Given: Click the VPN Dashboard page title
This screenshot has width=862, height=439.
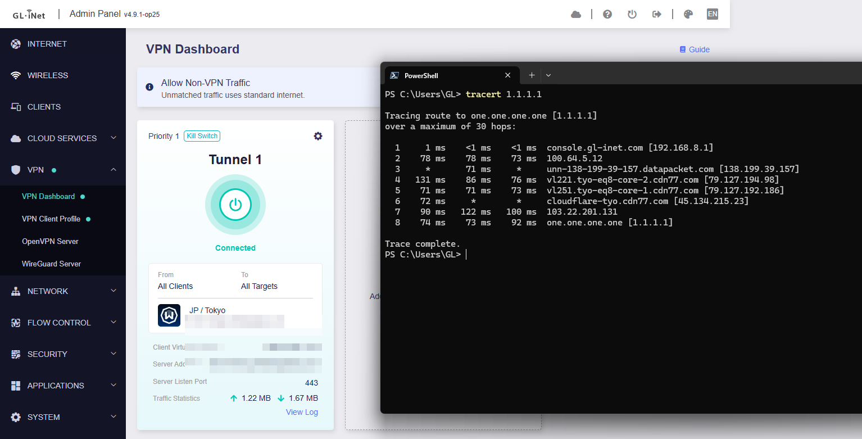Looking at the screenshot, I should (x=193, y=49).
